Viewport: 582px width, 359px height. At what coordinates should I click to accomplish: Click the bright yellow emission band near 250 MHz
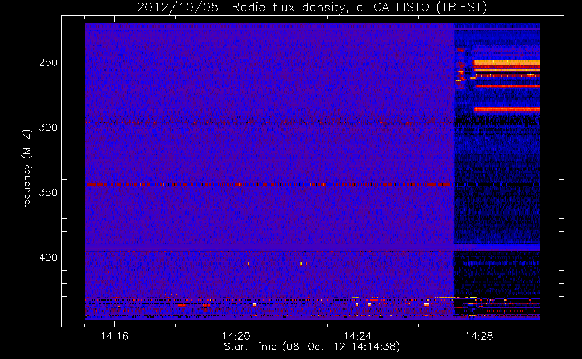coord(506,62)
